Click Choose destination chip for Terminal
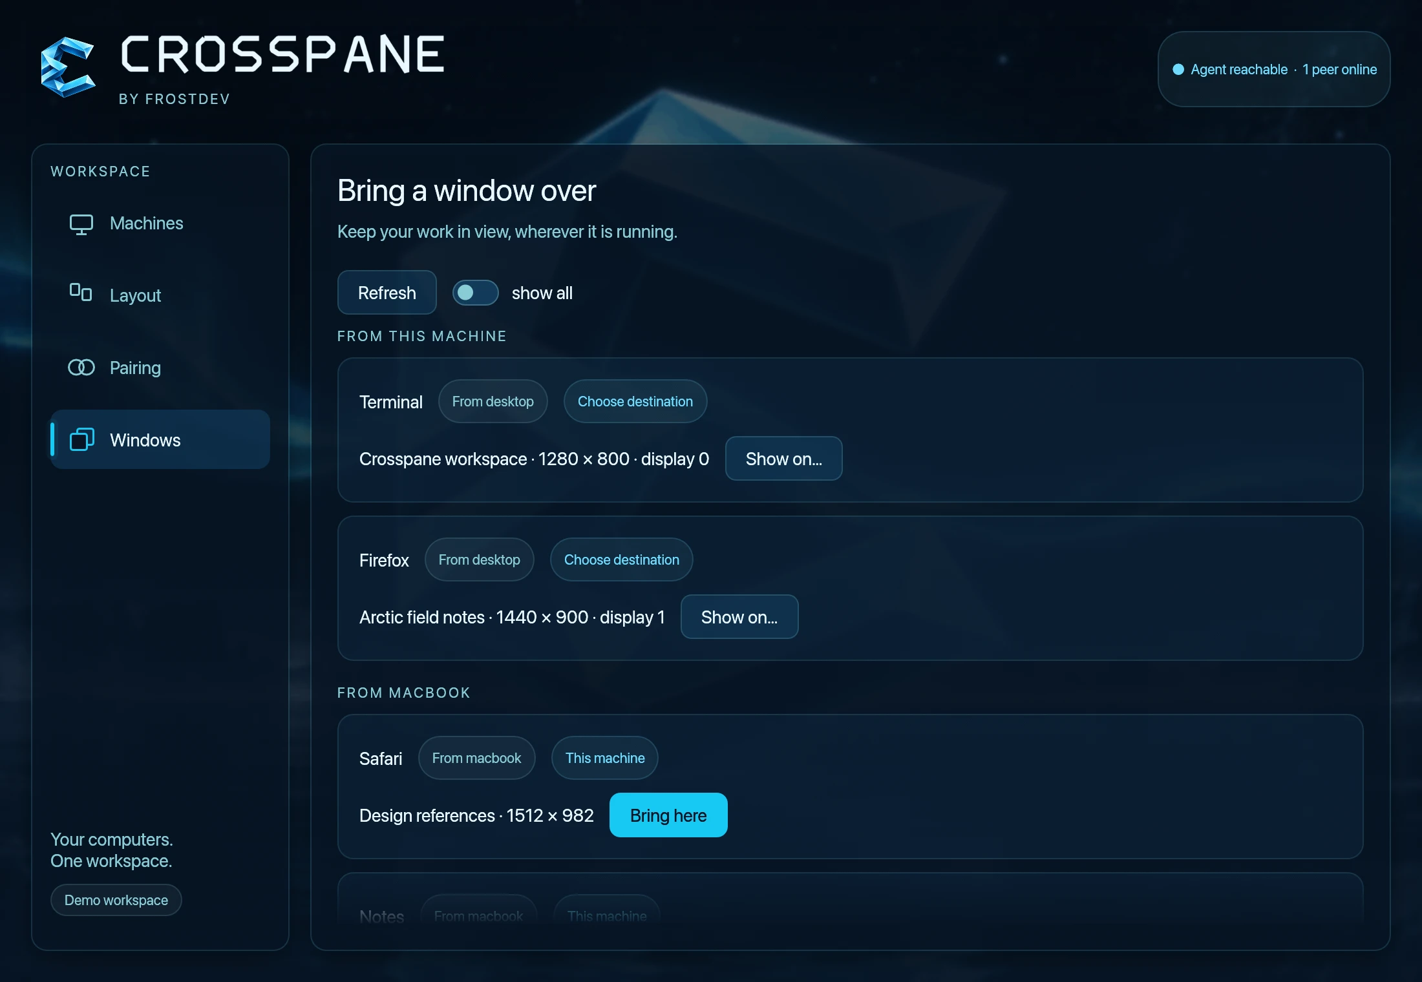The width and height of the screenshot is (1422, 982). click(635, 401)
